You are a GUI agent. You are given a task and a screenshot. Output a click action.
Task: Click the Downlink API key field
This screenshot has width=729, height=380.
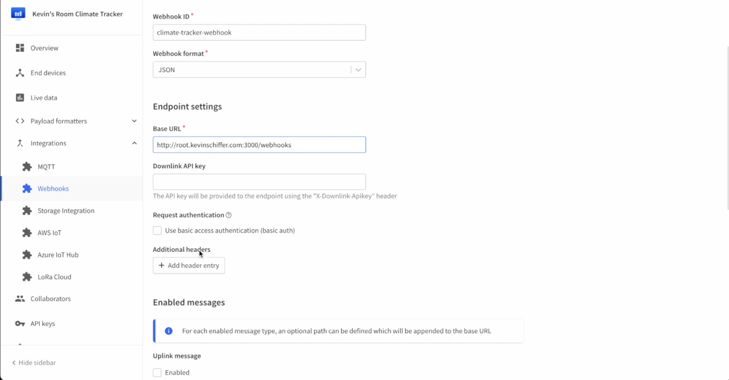point(259,182)
